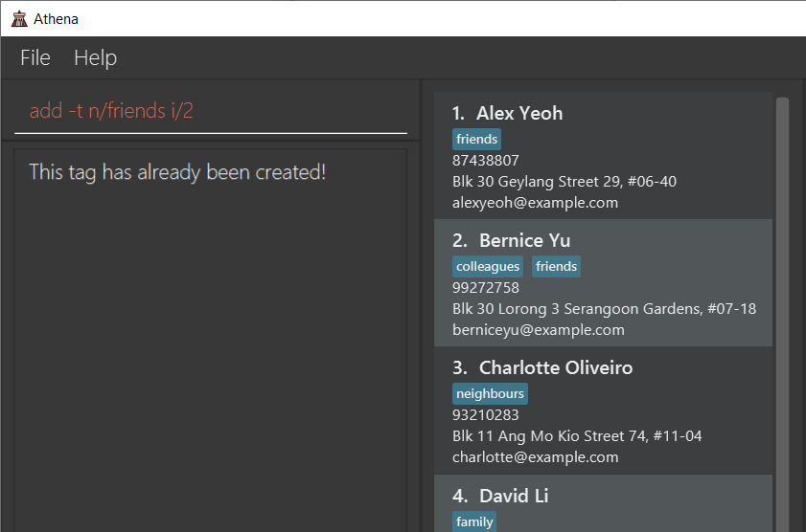The width and height of the screenshot is (806, 532).
Task: Click phone number 99272758
Action: 485,288
